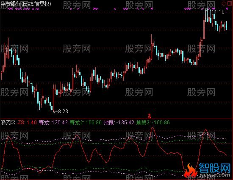This screenshot has width=233, height=180.
Task: Select the 地鼠: -135.42 indicator label
Action: pos(119,123)
